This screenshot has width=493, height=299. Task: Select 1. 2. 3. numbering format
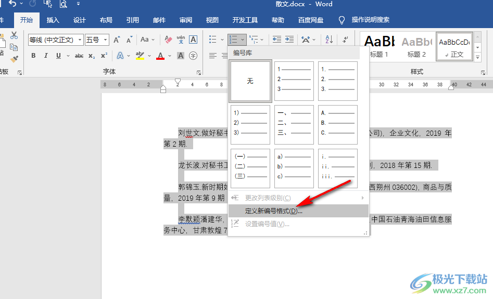coord(338,81)
